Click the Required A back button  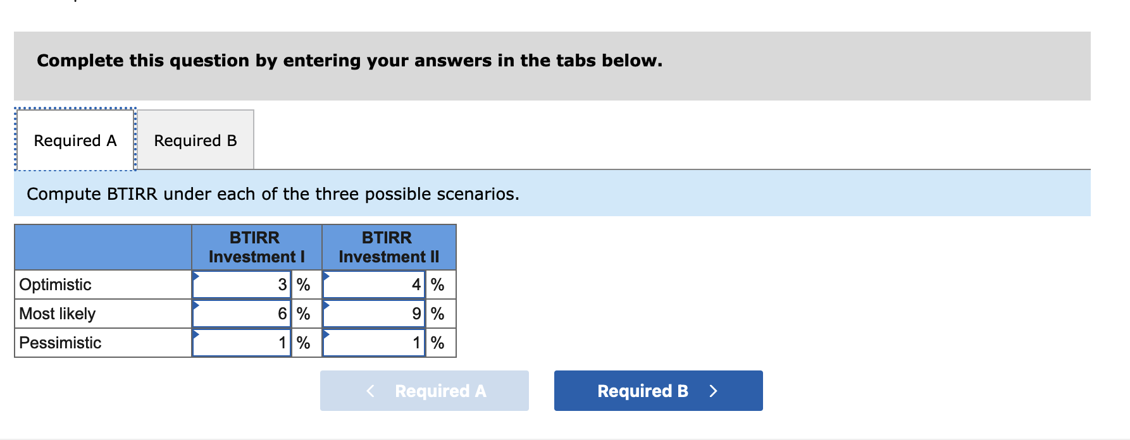(424, 391)
